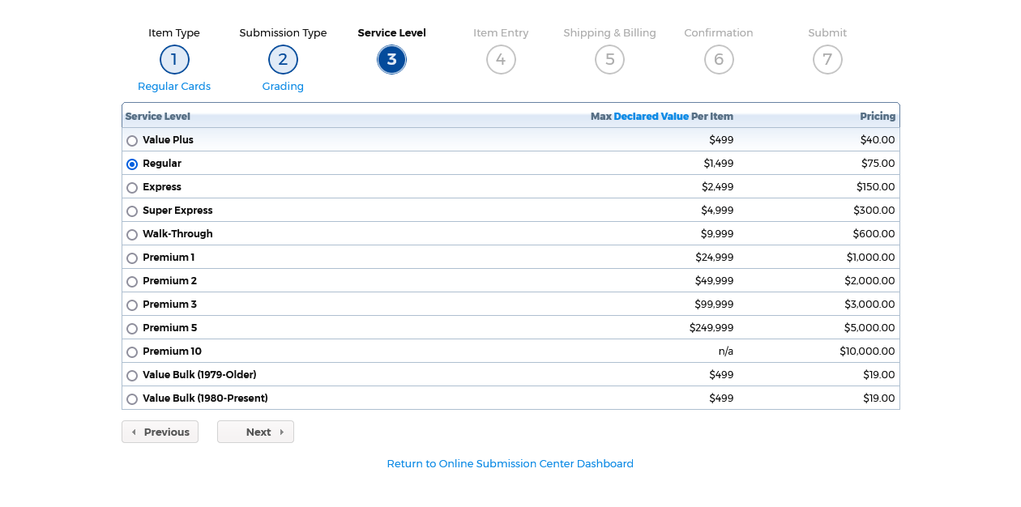Image resolution: width=1021 pixels, height=507 pixels.
Task: Pick the Premium 10 radio button
Action: (x=132, y=352)
